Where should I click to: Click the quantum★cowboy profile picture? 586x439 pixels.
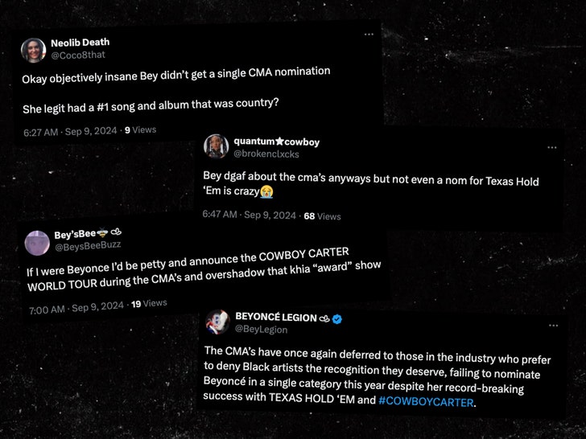217,146
